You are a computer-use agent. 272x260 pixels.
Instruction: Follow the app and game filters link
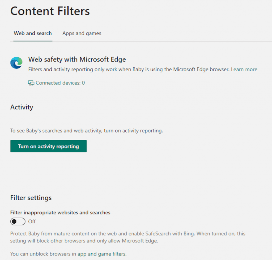click(101, 254)
